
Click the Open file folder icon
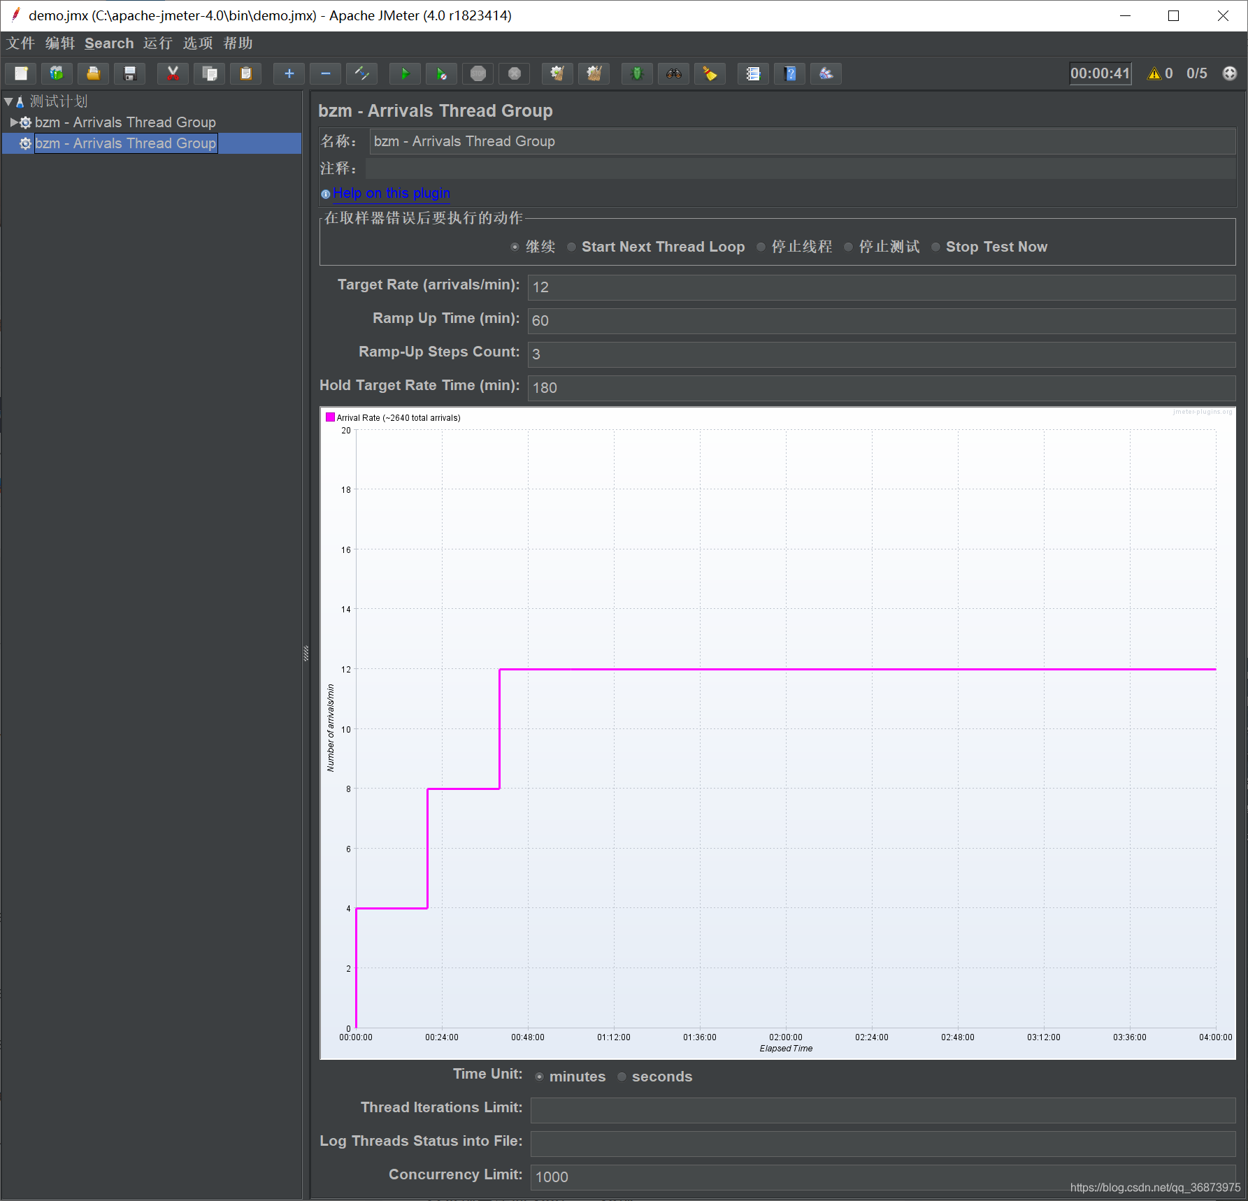click(93, 73)
